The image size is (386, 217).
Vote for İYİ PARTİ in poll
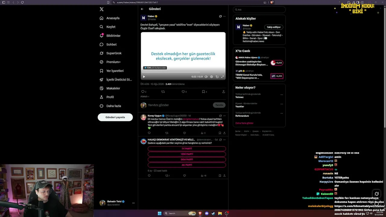[x=187, y=149]
